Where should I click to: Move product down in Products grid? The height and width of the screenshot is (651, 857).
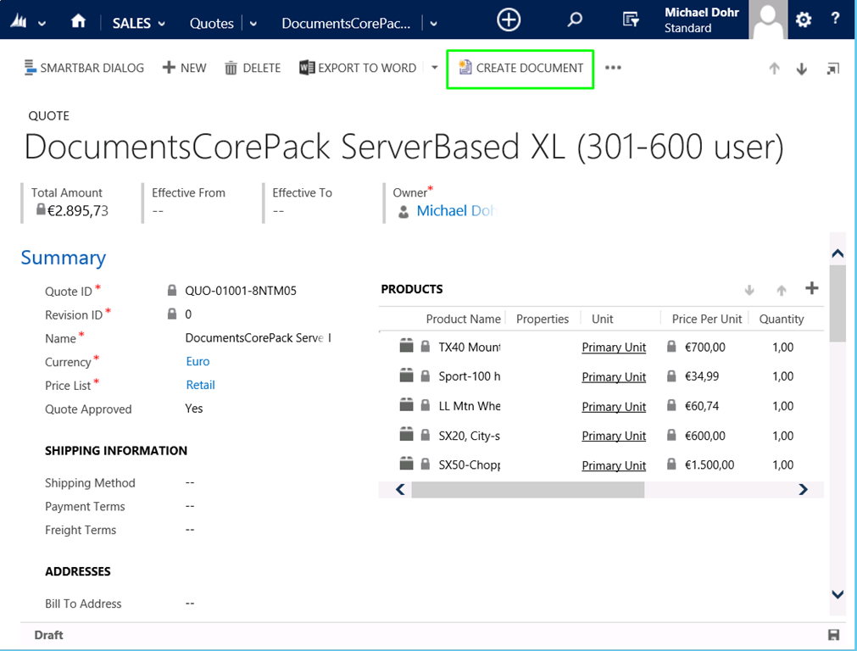tap(749, 290)
